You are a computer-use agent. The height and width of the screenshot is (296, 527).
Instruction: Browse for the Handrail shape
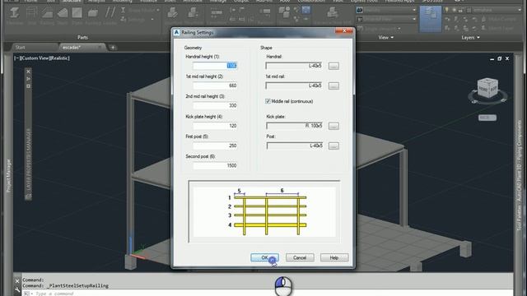[x=333, y=66]
